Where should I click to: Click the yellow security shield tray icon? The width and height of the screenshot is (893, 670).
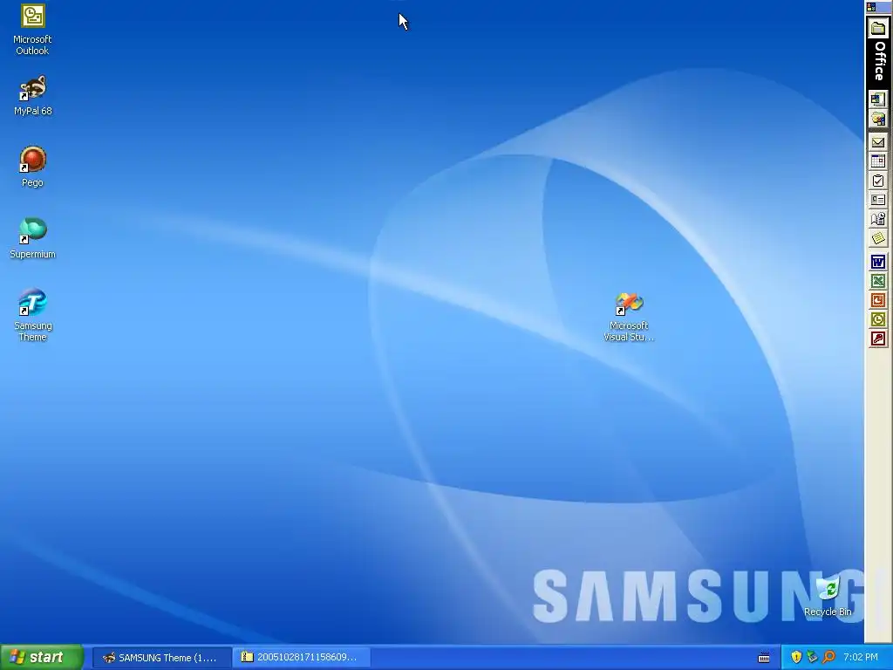coord(796,657)
